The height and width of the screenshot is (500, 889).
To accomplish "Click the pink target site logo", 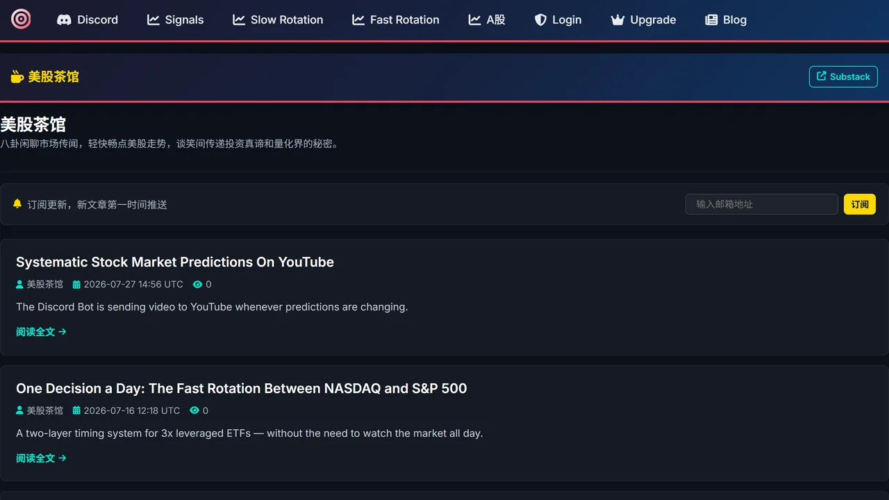I will (21, 19).
